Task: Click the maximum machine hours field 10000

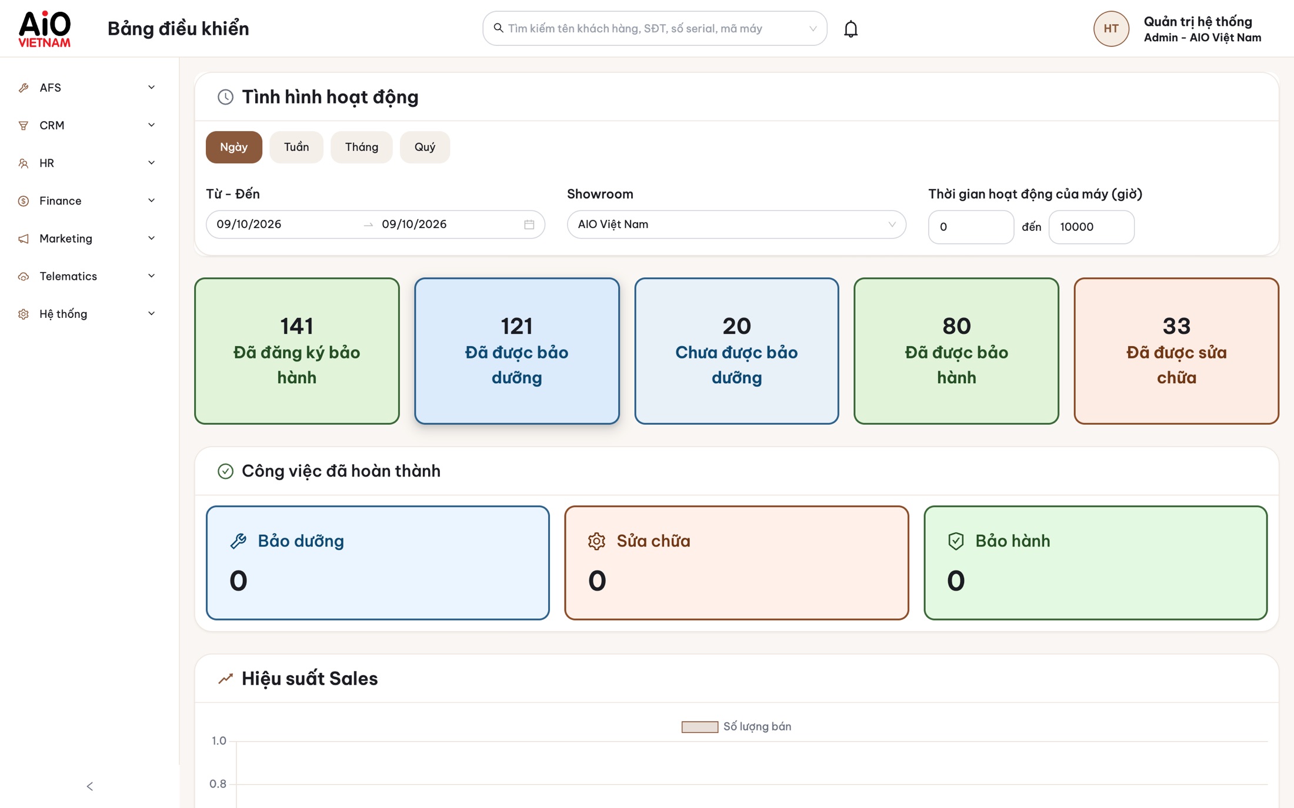Action: tap(1091, 227)
